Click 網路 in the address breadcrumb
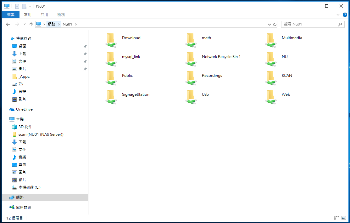This screenshot has width=350, height=223. (51, 24)
